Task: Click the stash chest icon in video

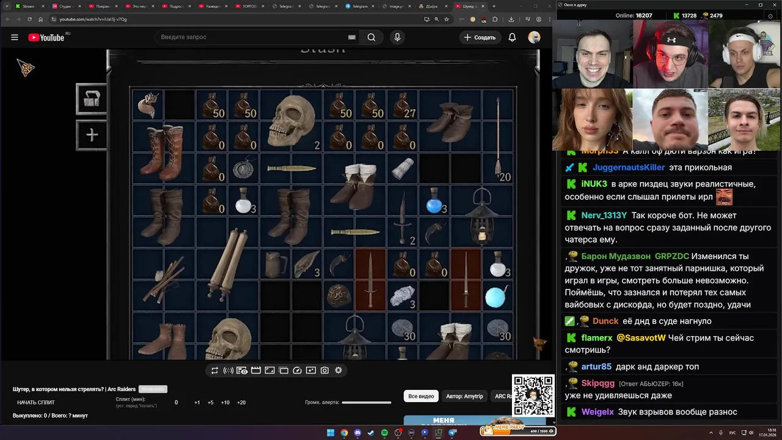Action: pos(92,99)
